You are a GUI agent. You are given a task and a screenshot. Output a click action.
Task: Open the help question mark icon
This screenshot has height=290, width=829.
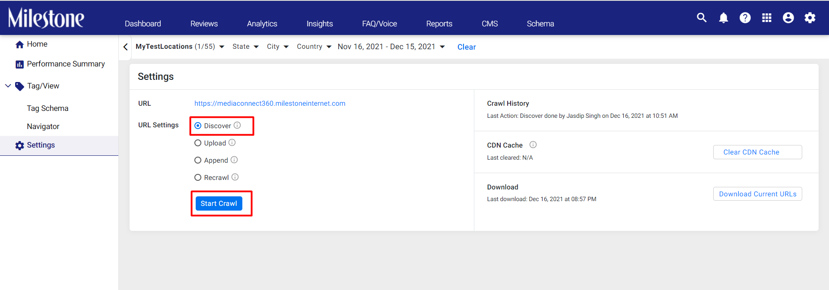(x=745, y=18)
